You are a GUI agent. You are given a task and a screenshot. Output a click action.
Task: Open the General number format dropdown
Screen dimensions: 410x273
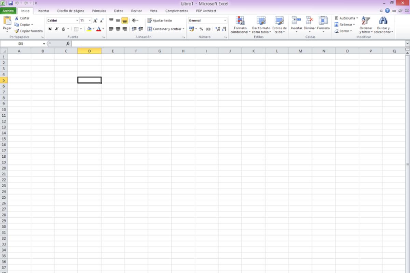tap(225, 20)
